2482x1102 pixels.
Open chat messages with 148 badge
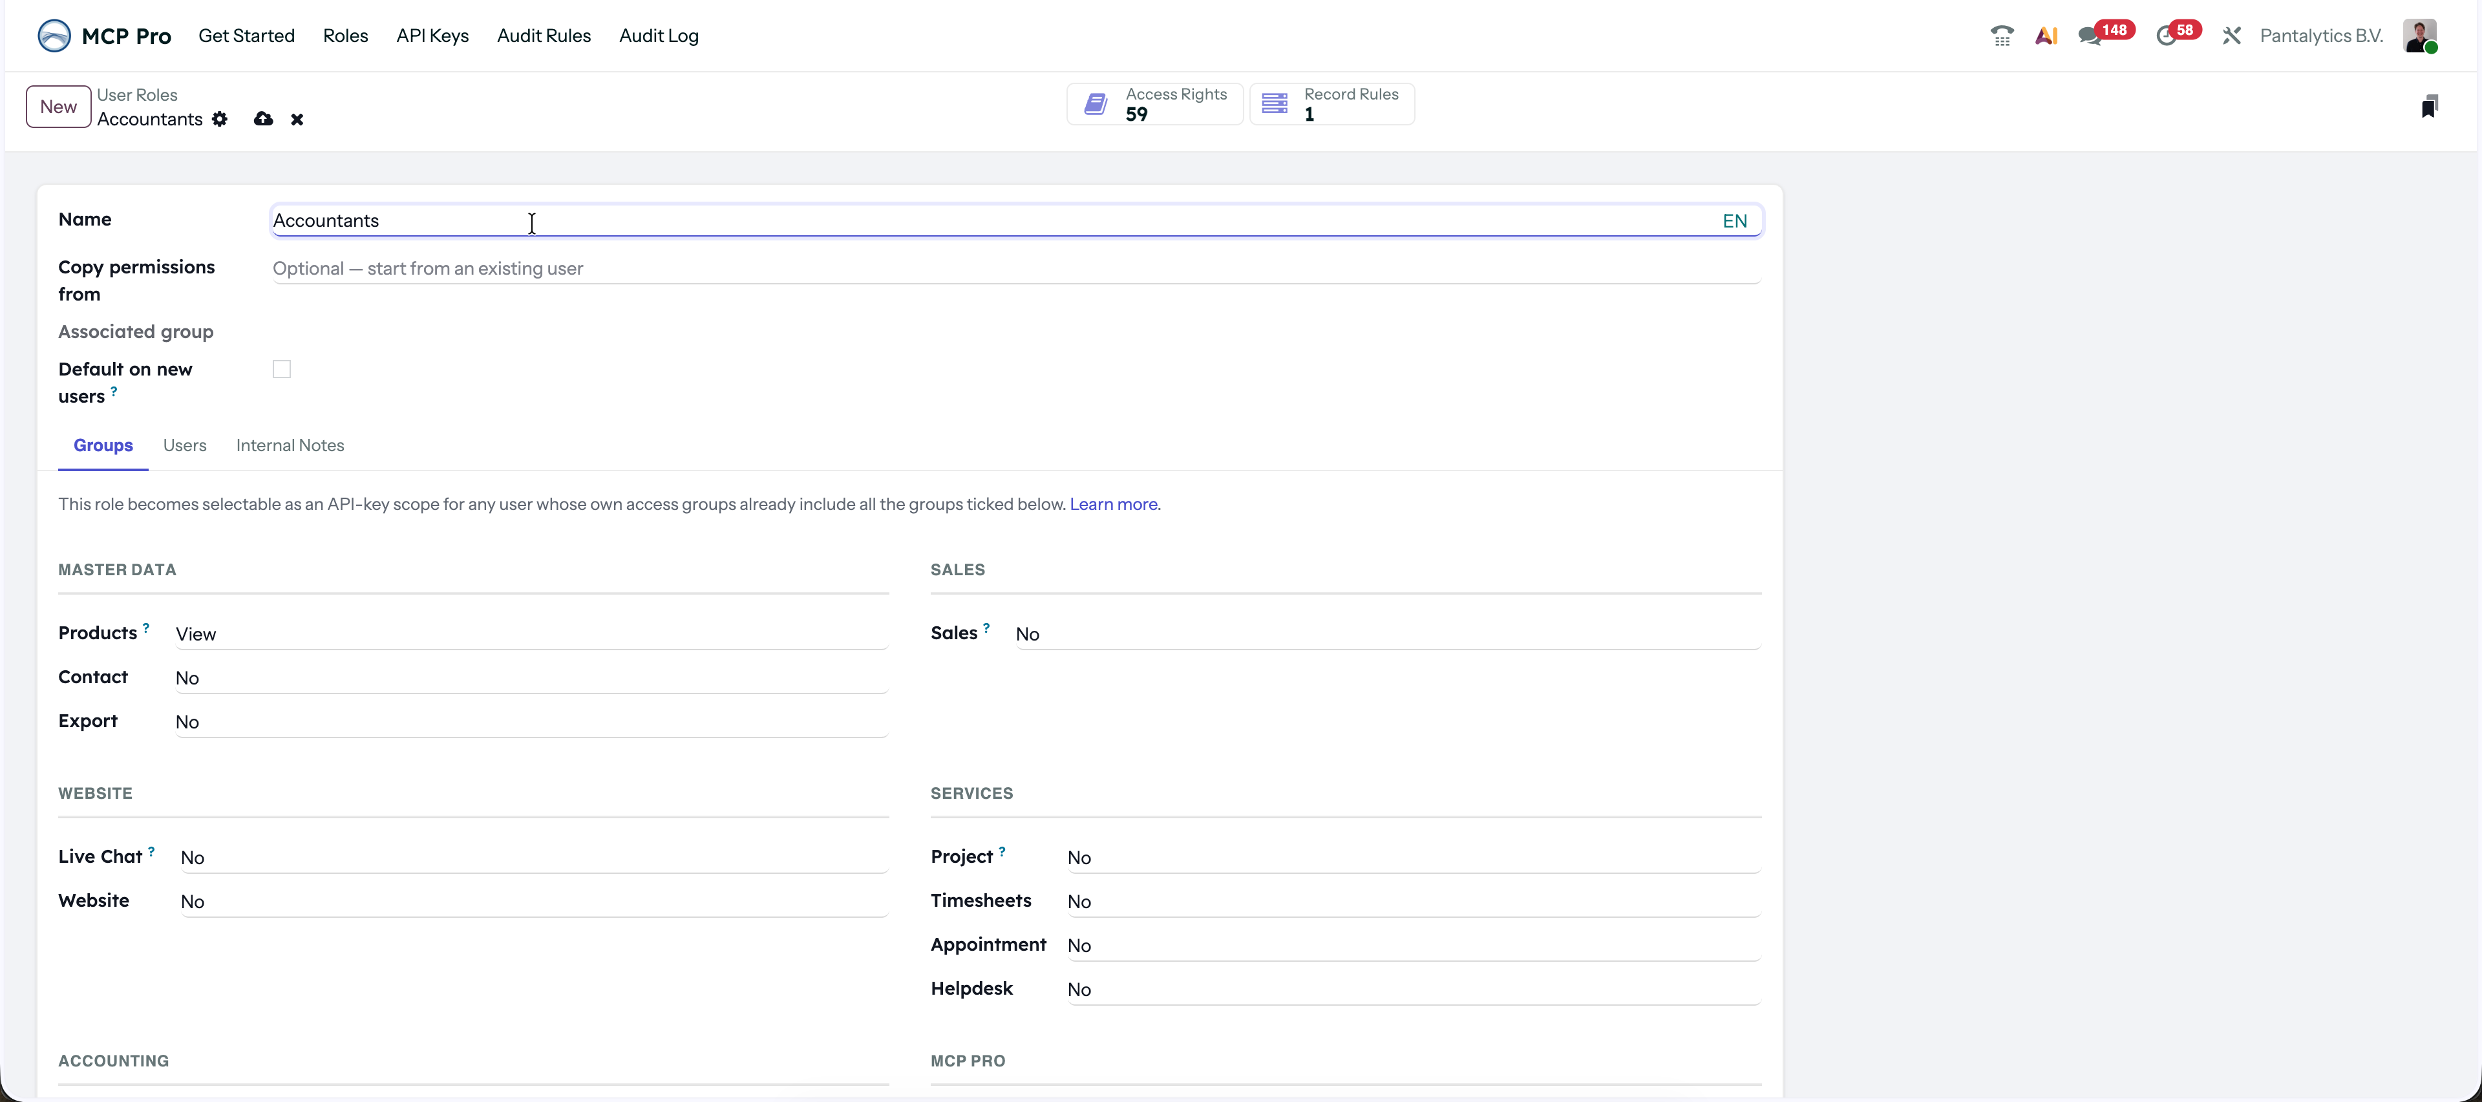point(2106,34)
